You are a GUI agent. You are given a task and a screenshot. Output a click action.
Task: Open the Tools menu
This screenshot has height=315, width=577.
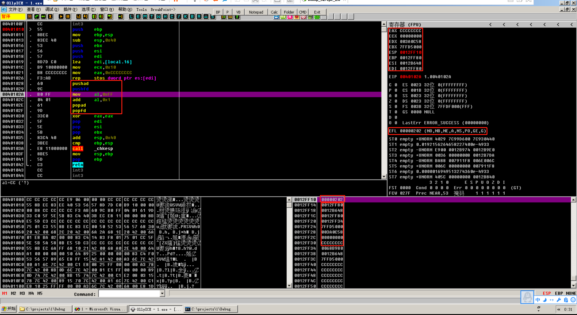[142, 9]
